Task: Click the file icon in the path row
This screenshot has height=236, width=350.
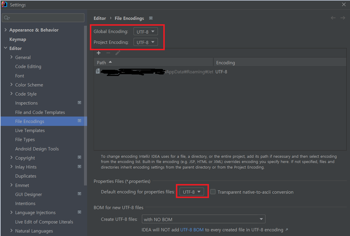Action: click(97, 71)
